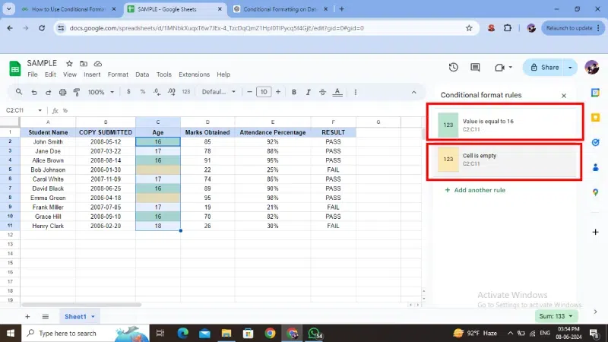Open Google Calendar side panel
This screenshot has height=342, width=608.
[595, 92]
